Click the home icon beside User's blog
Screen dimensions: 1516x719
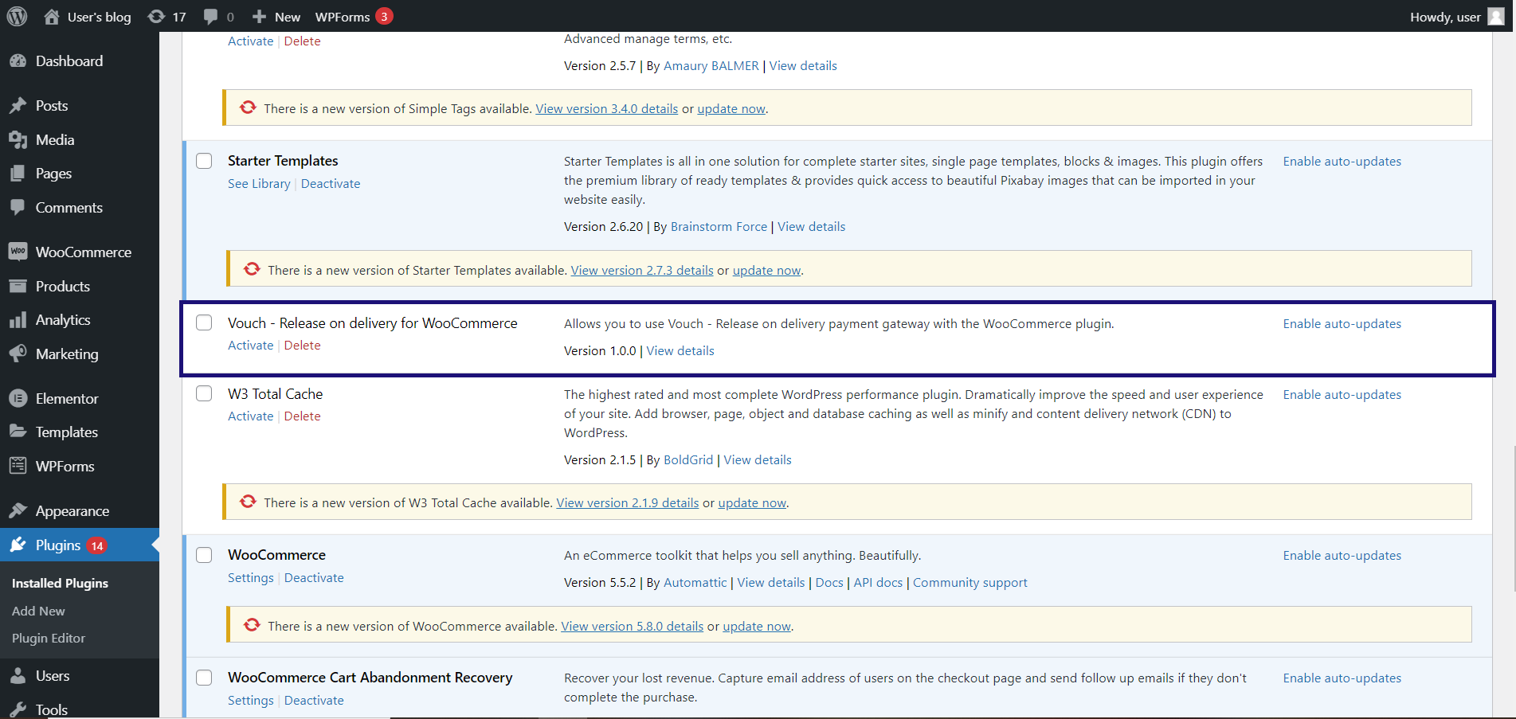52,16
